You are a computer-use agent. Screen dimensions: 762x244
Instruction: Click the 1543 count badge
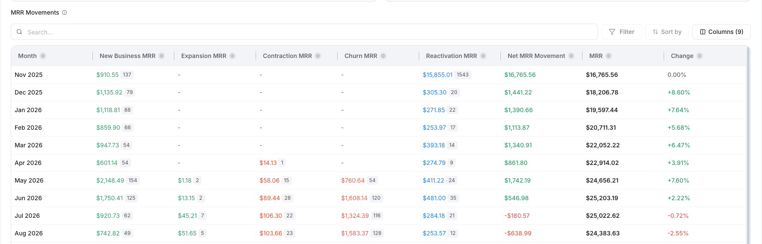[463, 75]
